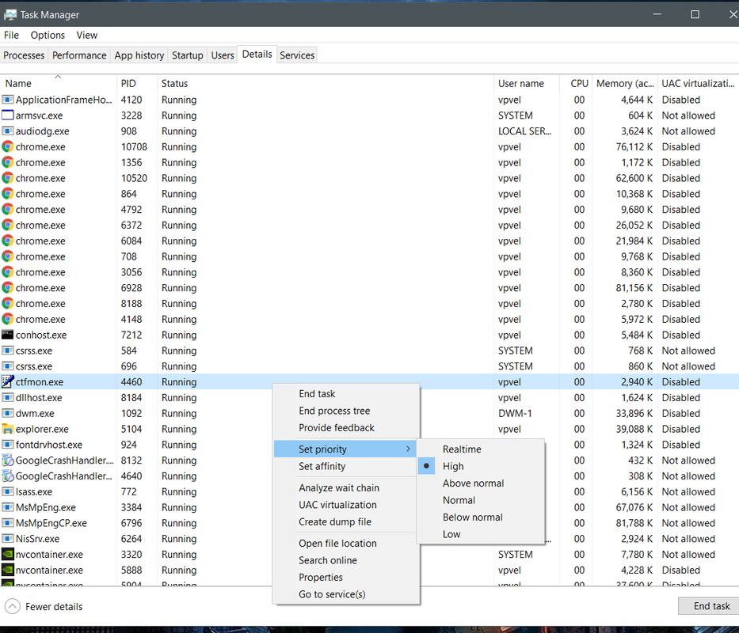Image resolution: width=739 pixels, height=633 pixels.
Task: Click the explorer.exe folder icon
Action: point(8,429)
